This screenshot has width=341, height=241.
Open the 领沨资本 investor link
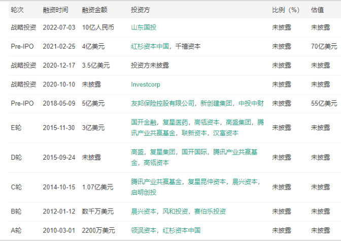(144, 230)
